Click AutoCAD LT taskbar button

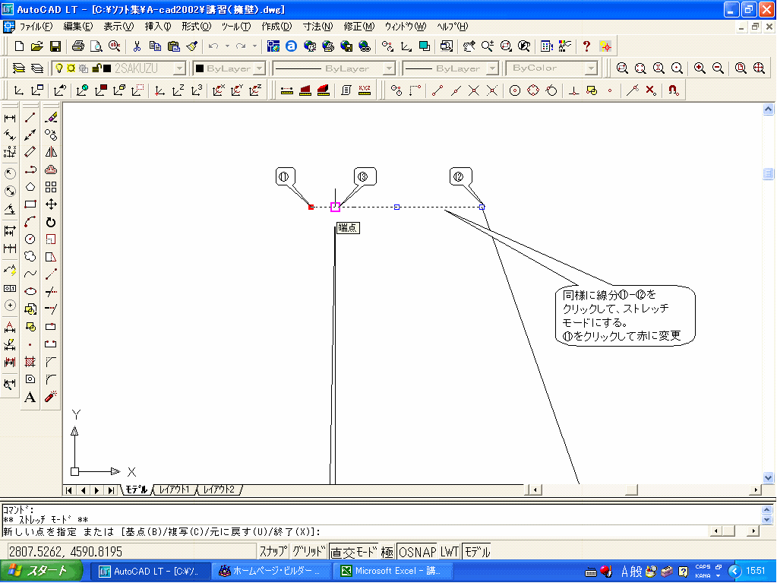[150, 571]
